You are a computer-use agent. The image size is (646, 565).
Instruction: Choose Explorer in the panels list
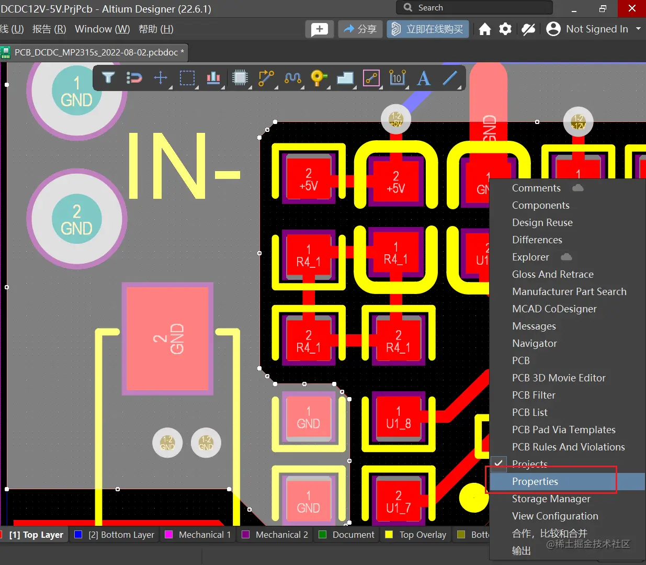click(x=568, y=257)
